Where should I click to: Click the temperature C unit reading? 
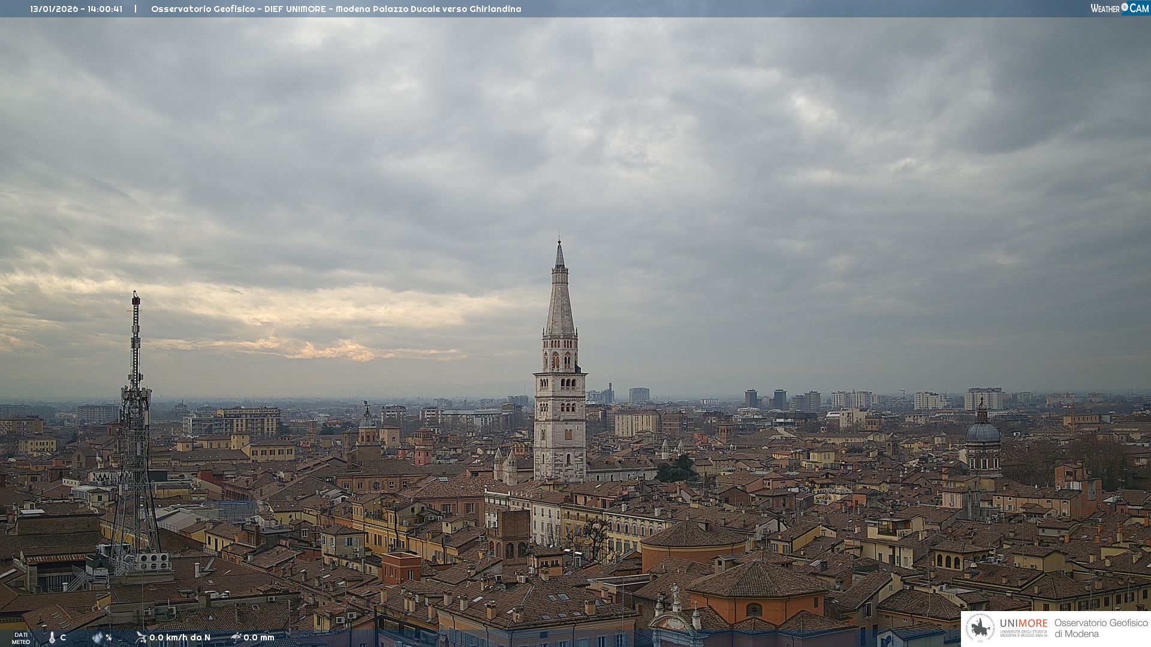tap(63, 637)
